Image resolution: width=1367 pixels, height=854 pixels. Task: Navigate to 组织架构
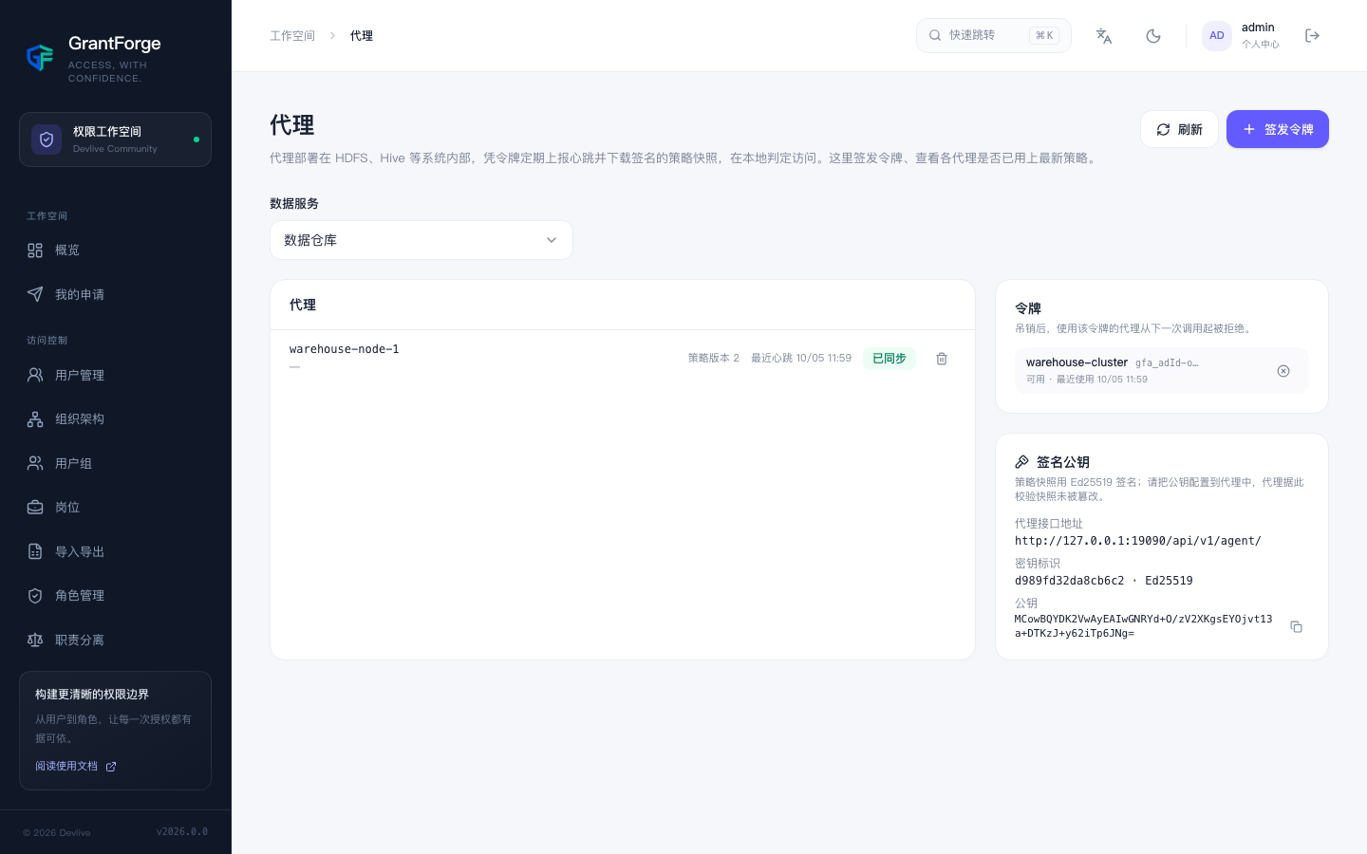pyautogui.click(x=115, y=419)
